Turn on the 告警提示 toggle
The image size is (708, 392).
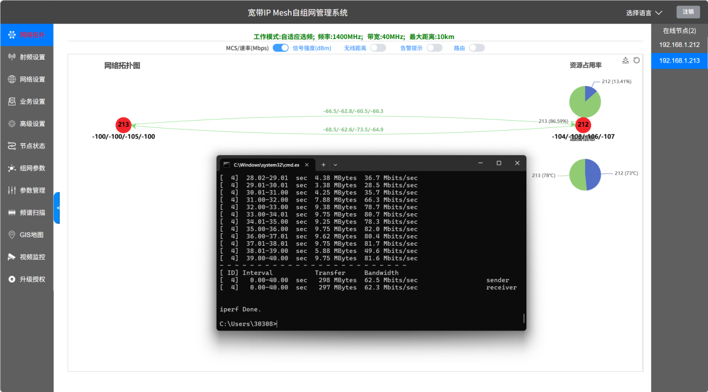(434, 48)
